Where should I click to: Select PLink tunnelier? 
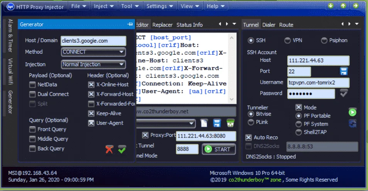[251, 122]
